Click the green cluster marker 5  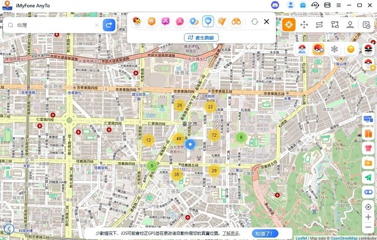(152, 166)
